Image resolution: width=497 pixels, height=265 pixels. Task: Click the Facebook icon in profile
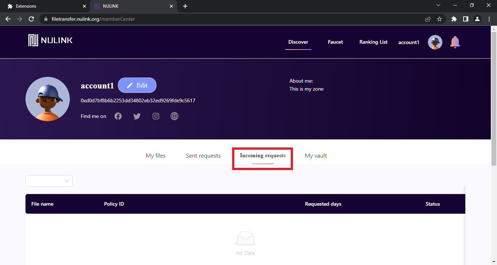118,116
